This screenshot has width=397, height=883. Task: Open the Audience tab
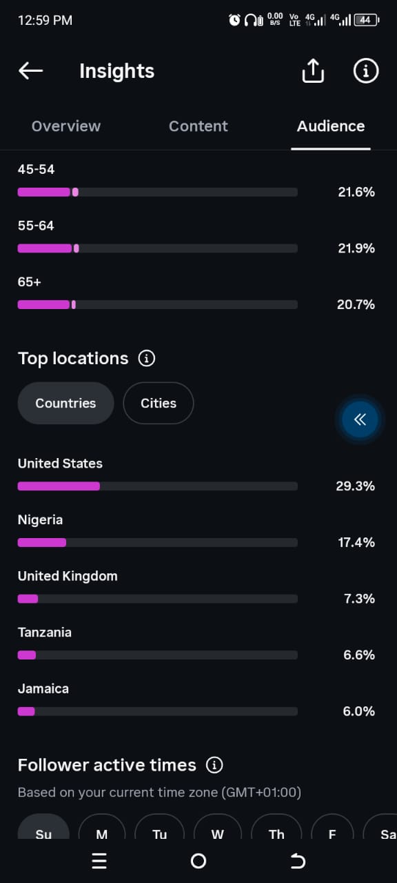(331, 126)
